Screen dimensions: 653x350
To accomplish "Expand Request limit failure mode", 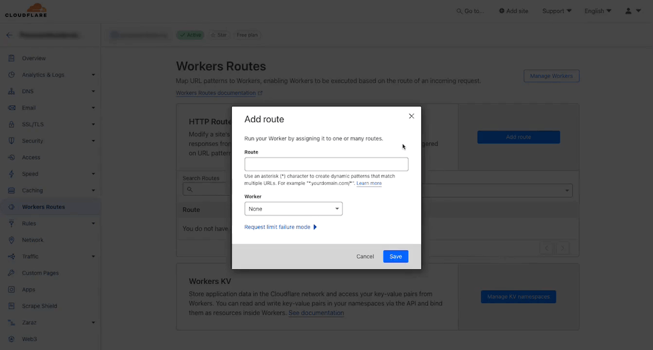I will [281, 227].
